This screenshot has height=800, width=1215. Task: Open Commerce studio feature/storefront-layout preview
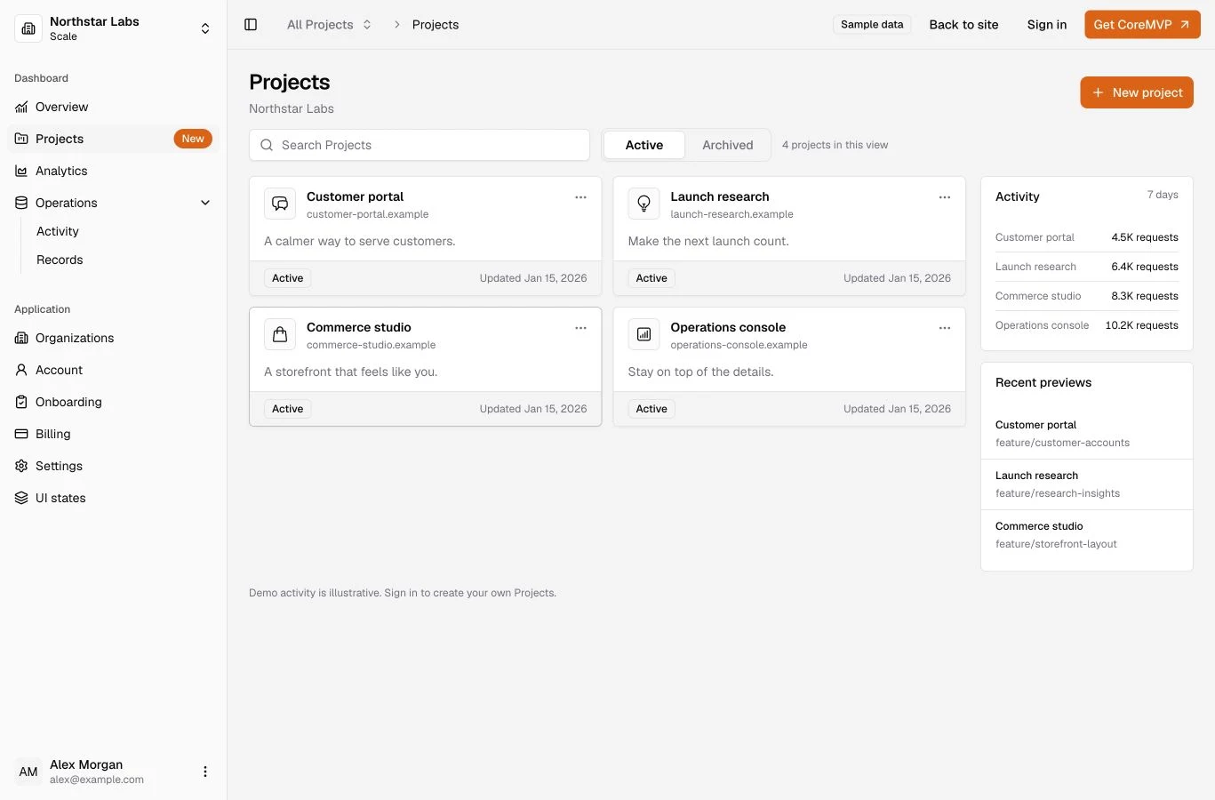coord(1087,535)
